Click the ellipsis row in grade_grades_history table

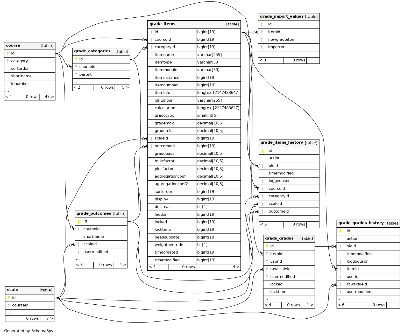click(x=368, y=299)
